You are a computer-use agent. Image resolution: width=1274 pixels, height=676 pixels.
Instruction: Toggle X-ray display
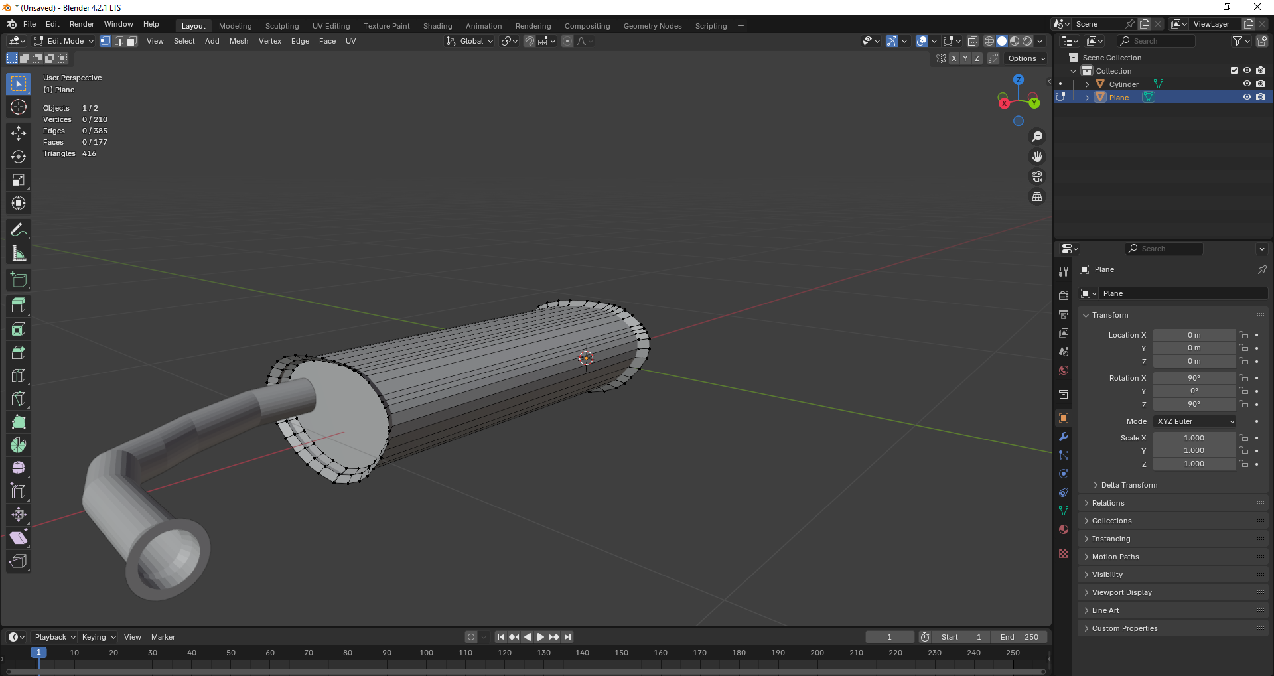click(973, 41)
